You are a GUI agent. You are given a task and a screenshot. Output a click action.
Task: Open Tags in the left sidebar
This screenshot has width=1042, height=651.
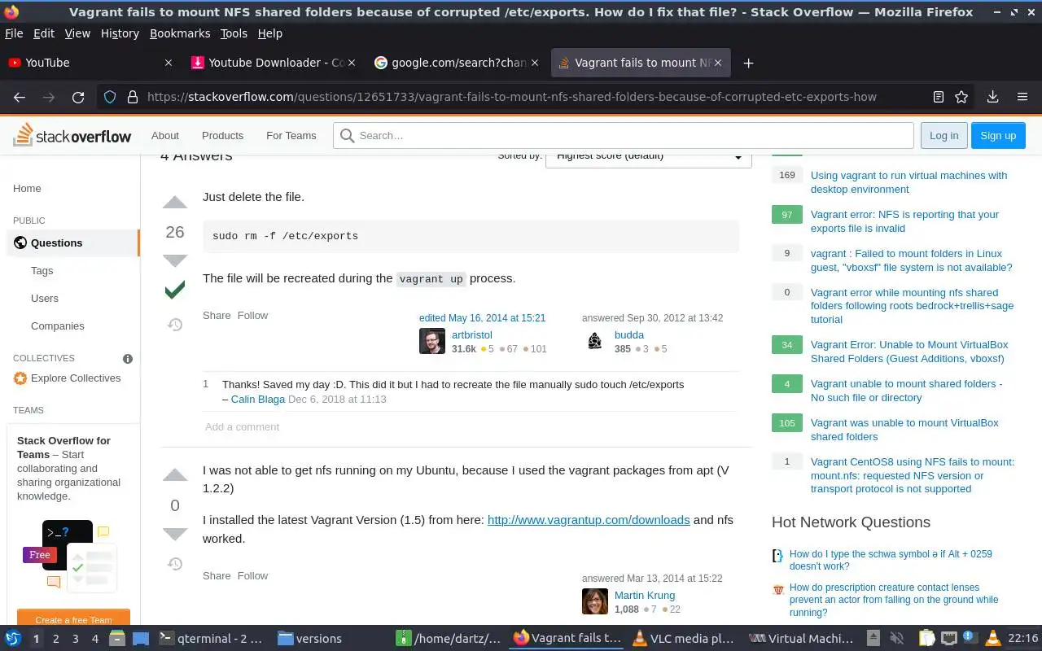tap(42, 270)
